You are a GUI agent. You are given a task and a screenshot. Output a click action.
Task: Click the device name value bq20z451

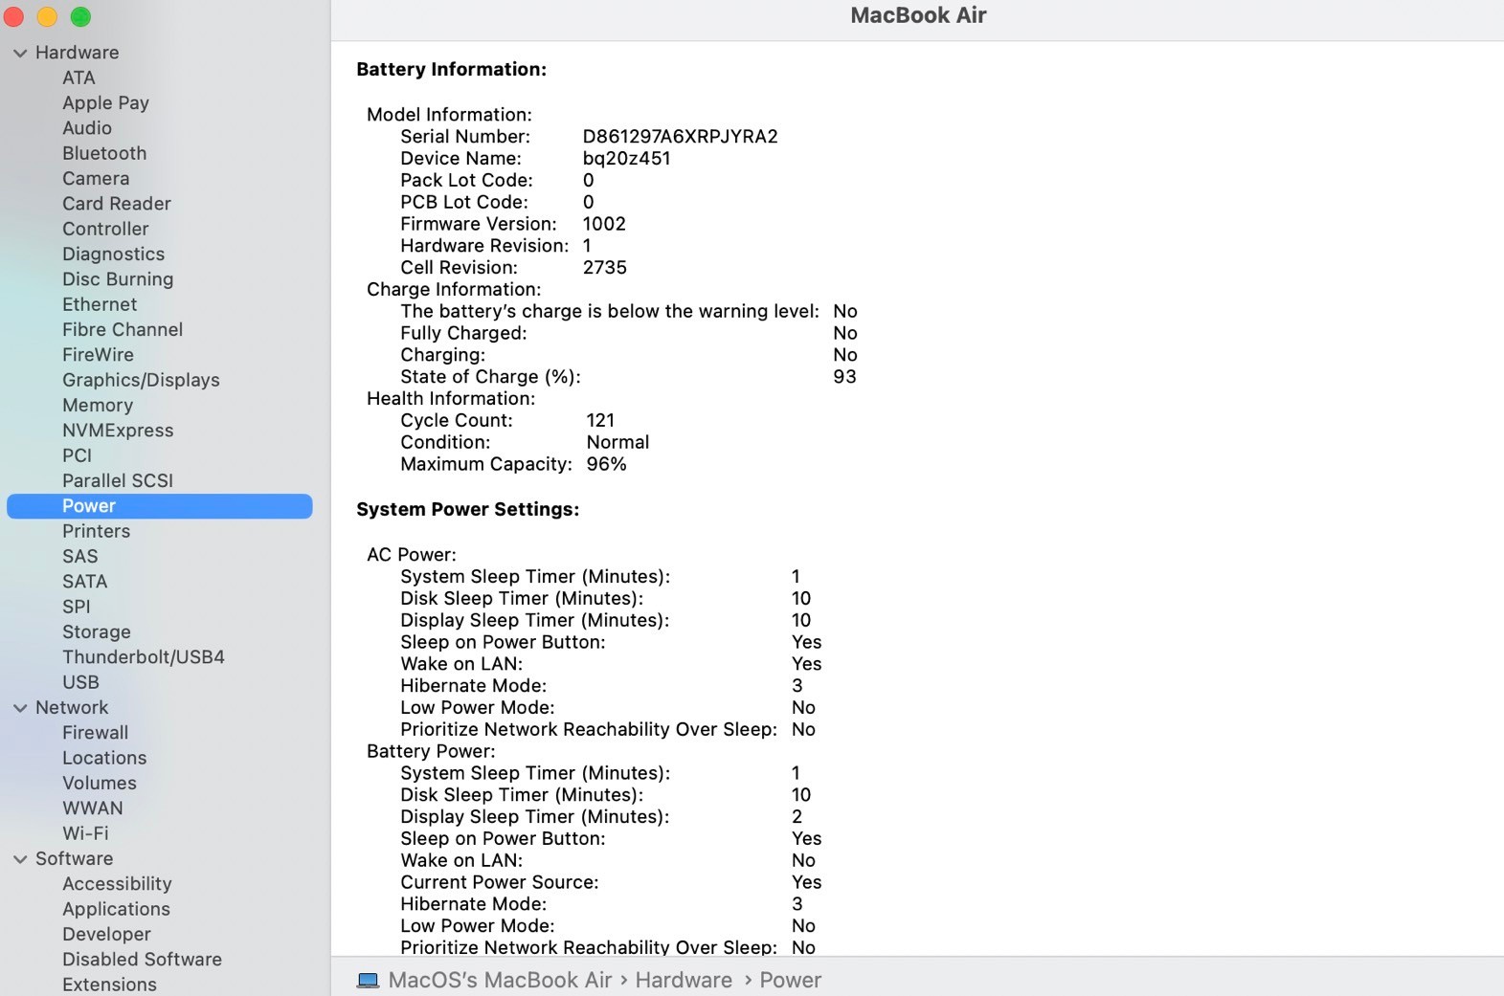[x=626, y=159]
